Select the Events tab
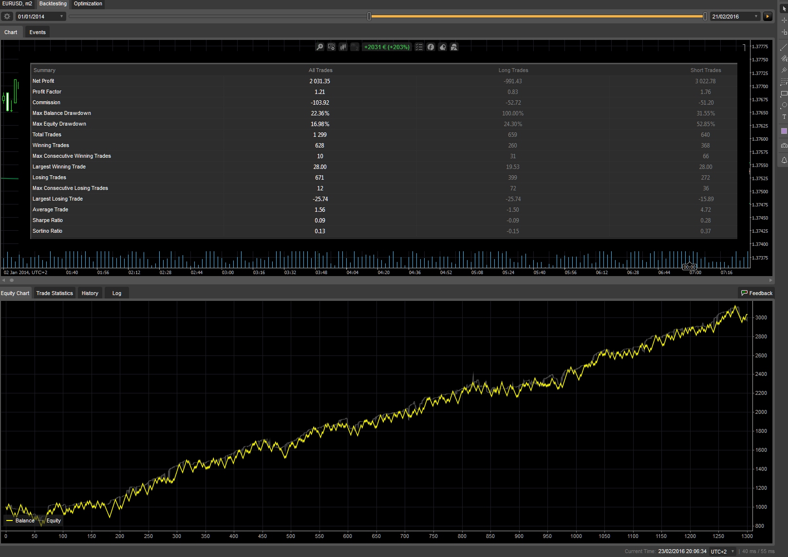Screen dimensions: 788x557 (x=38, y=32)
